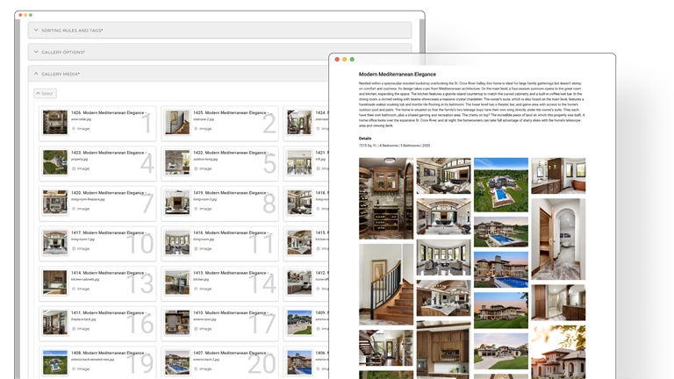Click property specs line below Details
674x379 pixels.
(394, 146)
